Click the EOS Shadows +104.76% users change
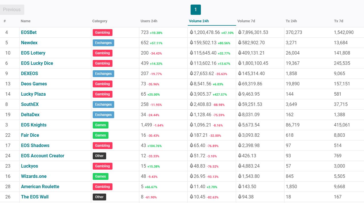 pos(155,146)
